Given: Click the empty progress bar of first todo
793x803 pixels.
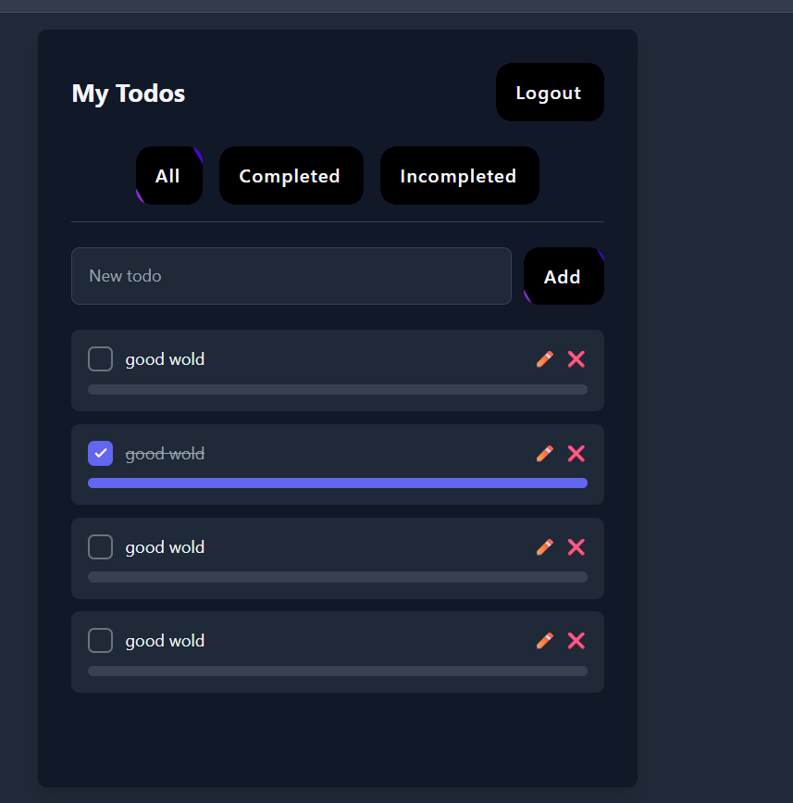Looking at the screenshot, I should coord(338,389).
